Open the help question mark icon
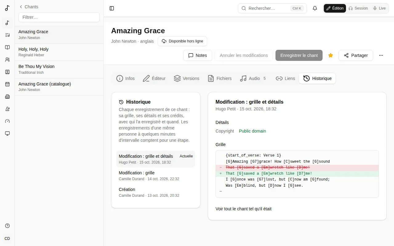This screenshot has height=246, width=394. [7, 226]
